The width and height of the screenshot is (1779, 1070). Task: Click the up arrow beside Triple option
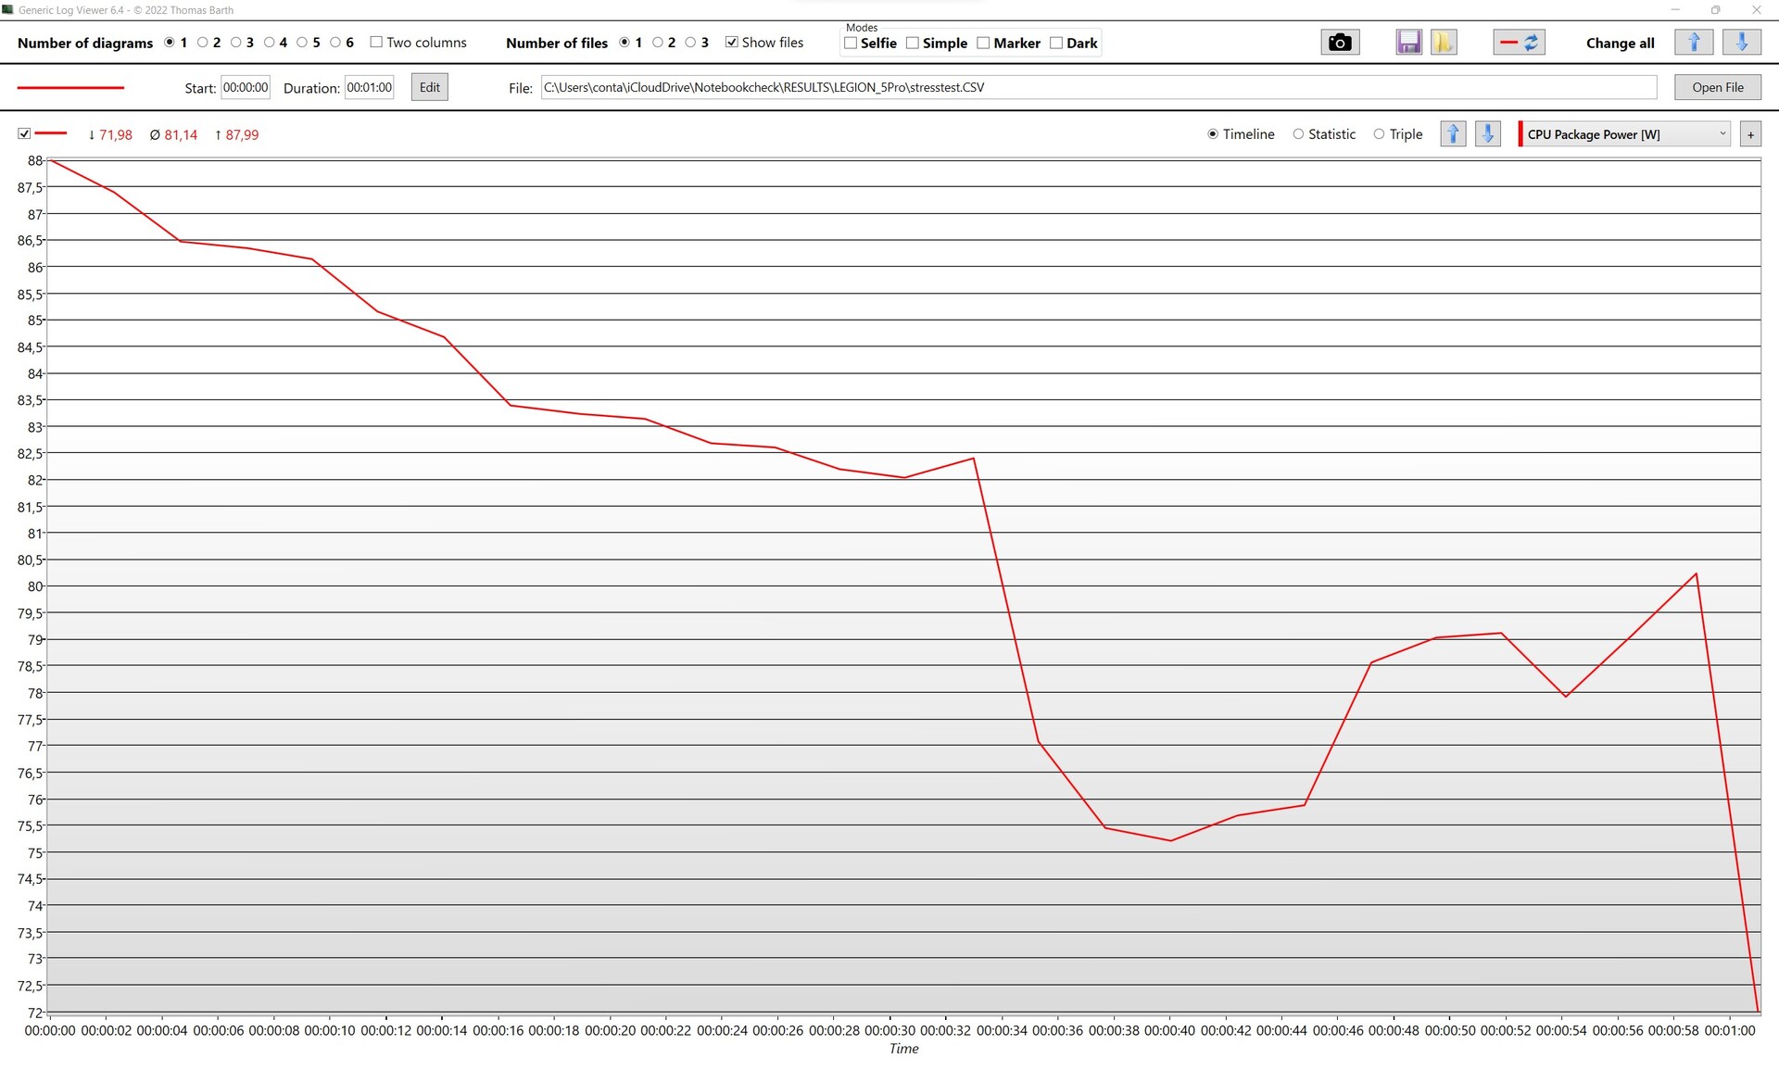[x=1453, y=134]
